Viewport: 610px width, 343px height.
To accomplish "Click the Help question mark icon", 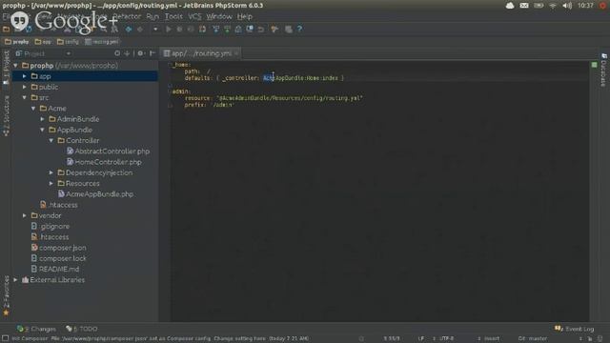I will pyautogui.click(x=299, y=30).
